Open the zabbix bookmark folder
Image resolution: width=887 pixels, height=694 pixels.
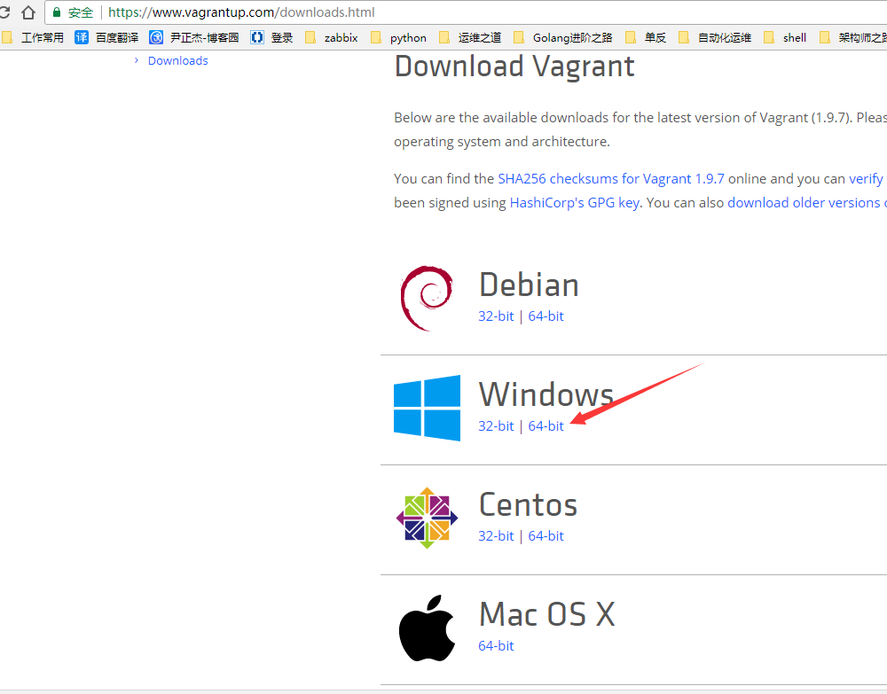[332, 38]
